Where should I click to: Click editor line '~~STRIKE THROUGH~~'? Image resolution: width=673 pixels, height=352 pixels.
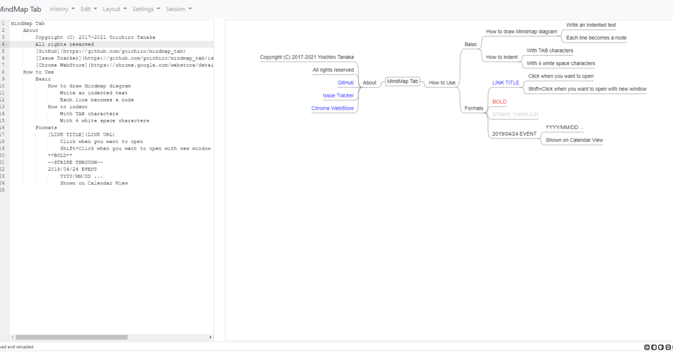(75, 162)
